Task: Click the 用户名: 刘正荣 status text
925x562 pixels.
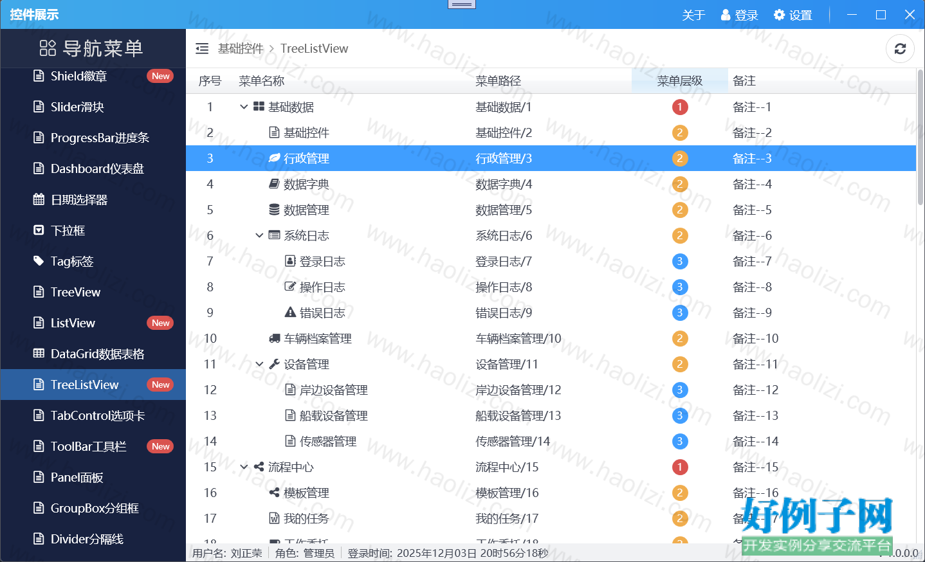Action: click(x=227, y=553)
